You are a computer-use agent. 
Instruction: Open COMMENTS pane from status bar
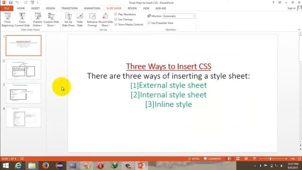(x=212, y=159)
